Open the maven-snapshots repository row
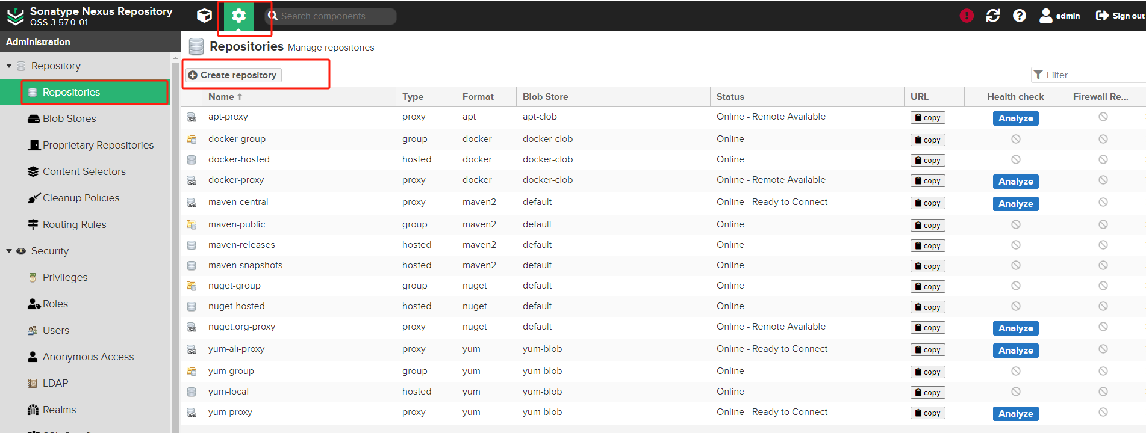 (x=662, y=265)
